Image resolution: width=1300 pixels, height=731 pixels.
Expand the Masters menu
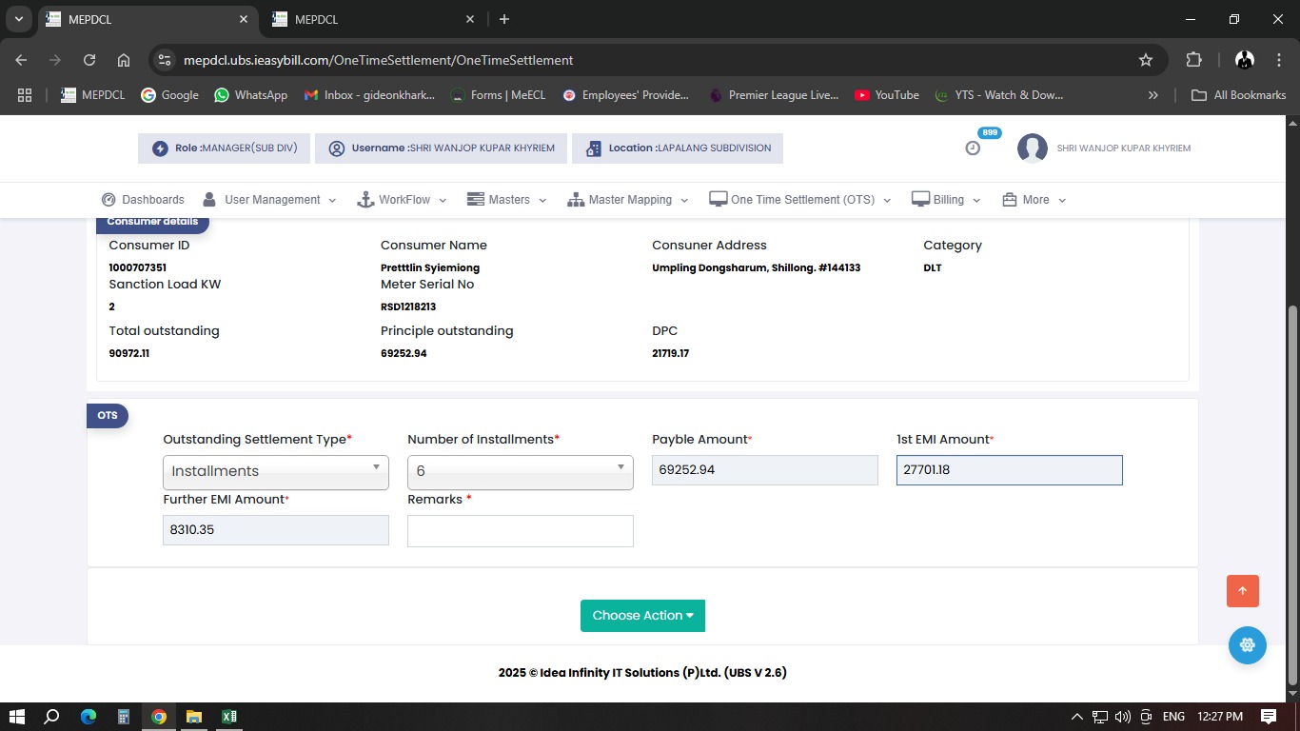point(507,200)
